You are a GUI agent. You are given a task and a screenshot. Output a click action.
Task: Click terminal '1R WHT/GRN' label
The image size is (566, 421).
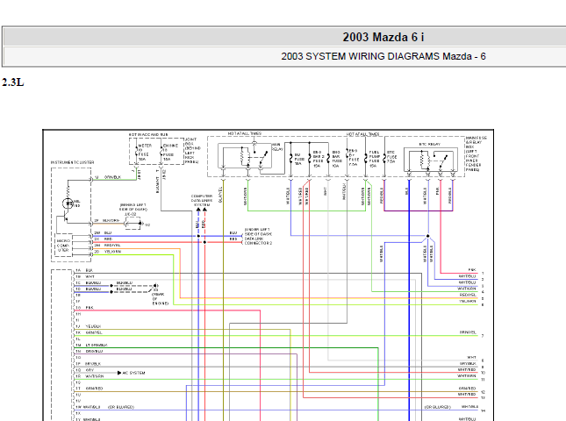(90, 376)
